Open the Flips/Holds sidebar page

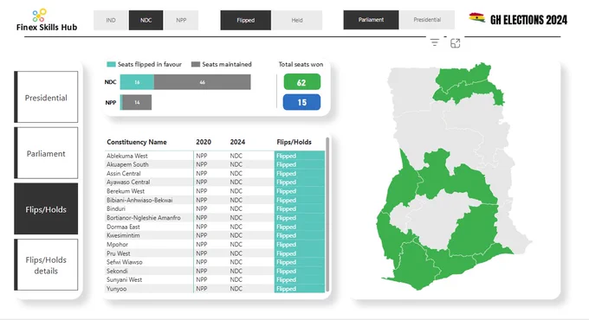coord(46,209)
